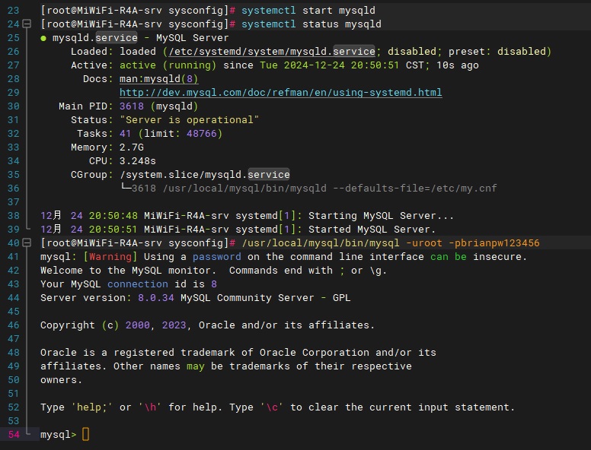Click the green status dot before mysqld.service
The width and height of the screenshot is (591, 450).
click(43, 38)
